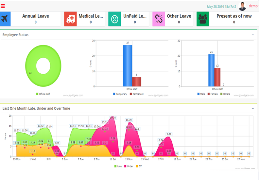Collapse the Last One Month Late panel
Screen dimensions: 259x180
[x=252, y=108]
